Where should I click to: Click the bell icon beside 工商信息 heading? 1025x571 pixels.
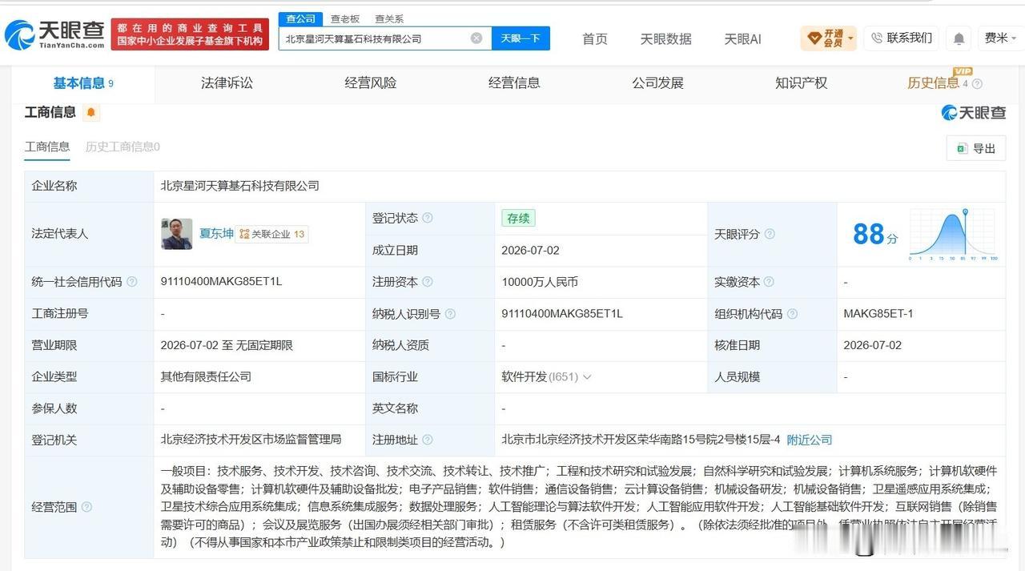point(90,112)
